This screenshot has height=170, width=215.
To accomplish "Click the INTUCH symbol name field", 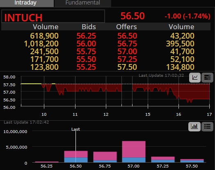I will point(53,16).
